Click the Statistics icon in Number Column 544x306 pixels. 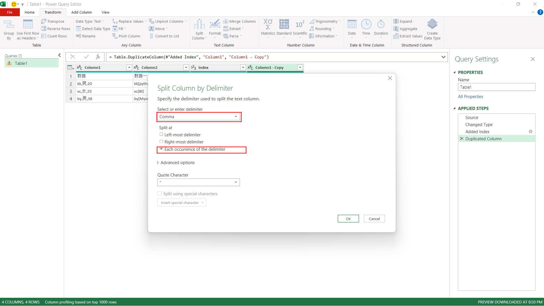[x=268, y=25]
